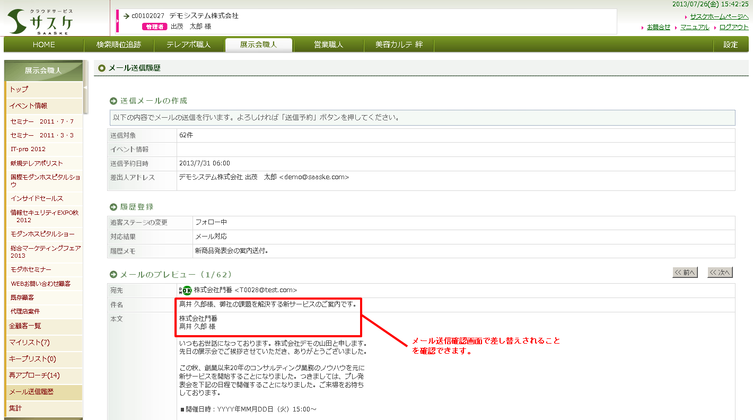Screen dimensions: 753x420
Task: Select IT-pro 2012 in the event list
Action: 28,149
